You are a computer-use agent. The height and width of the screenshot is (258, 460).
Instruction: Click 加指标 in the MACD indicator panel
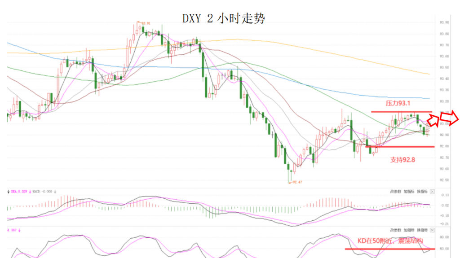tap(409, 192)
